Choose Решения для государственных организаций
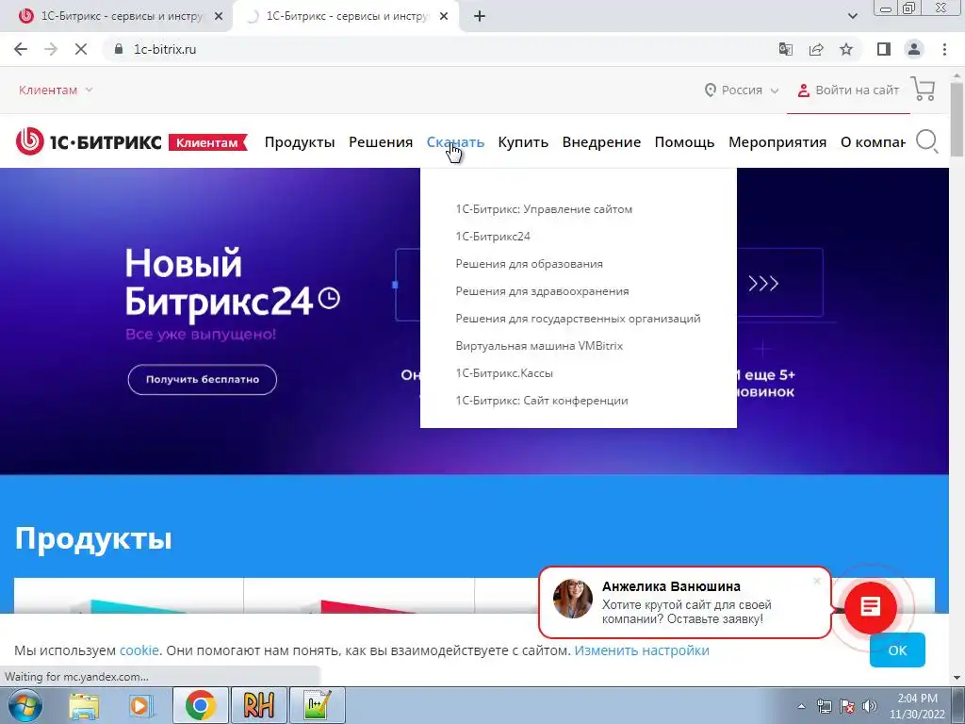This screenshot has width=965, height=724. click(578, 319)
